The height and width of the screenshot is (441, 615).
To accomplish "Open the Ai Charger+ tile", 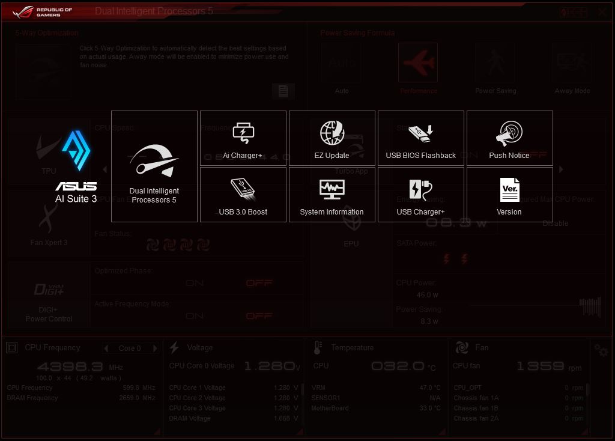I will [x=243, y=138].
